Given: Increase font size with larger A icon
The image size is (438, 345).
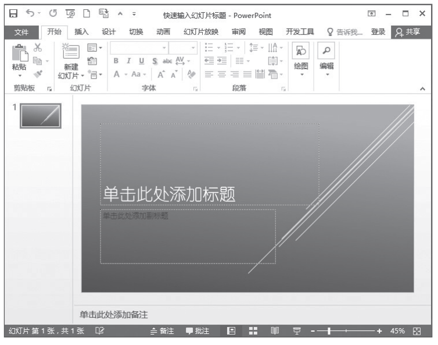Looking at the screenshot, I should 161,74.
